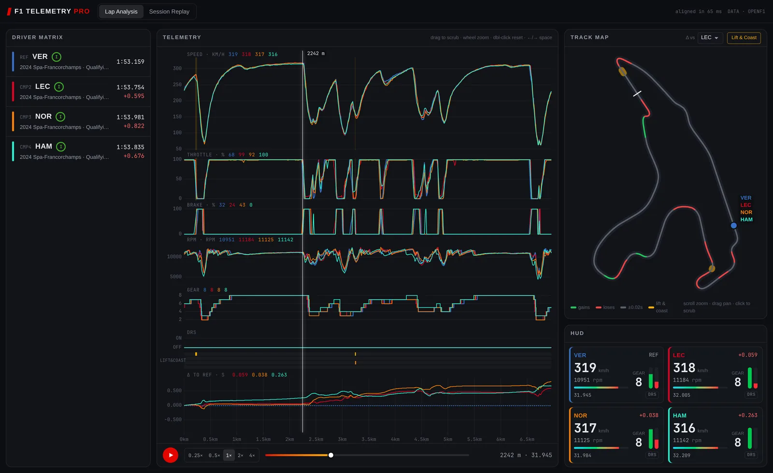
Task: Click the VER compound indicator icon
Action: (x=57, y=57)
